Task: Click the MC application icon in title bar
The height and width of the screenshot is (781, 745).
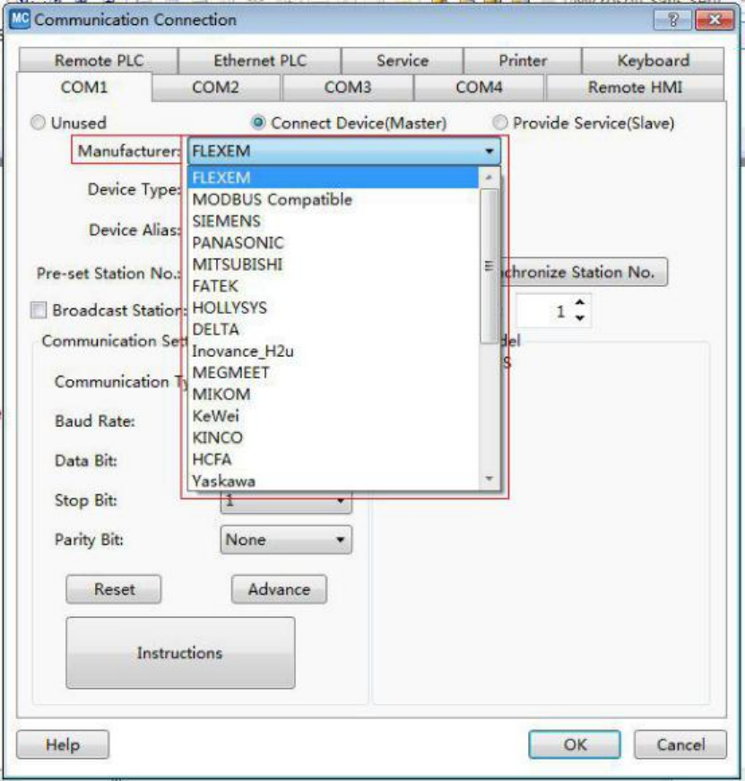Action: click(20, 20)
